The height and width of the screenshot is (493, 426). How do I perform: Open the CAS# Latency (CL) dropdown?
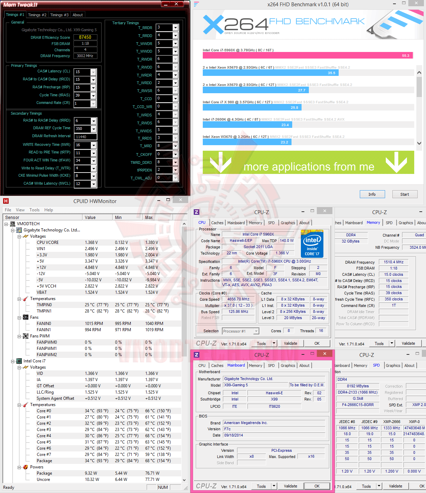coord(93,72)
